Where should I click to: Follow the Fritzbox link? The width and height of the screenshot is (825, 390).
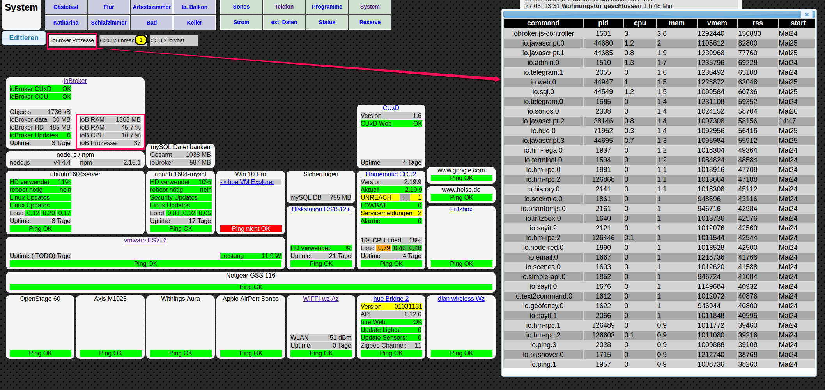461,209
